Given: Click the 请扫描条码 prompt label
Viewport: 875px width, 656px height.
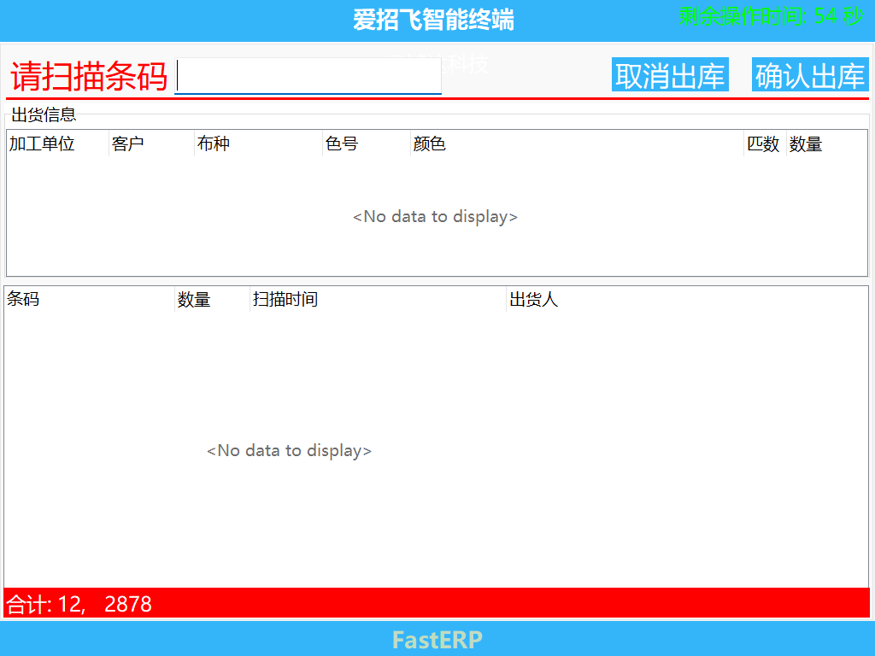Looking at the screenshot, I should pyautogui.click(x=85, y=74).
